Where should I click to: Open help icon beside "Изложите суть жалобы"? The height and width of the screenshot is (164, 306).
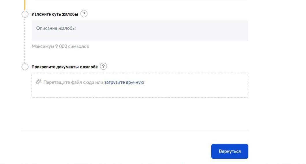(84, 14)
